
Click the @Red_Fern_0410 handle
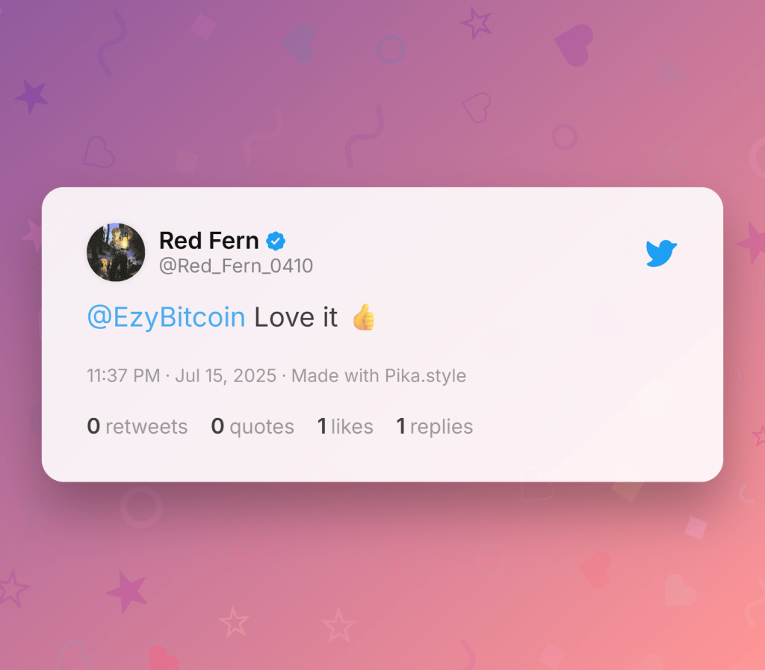(236, 266)
